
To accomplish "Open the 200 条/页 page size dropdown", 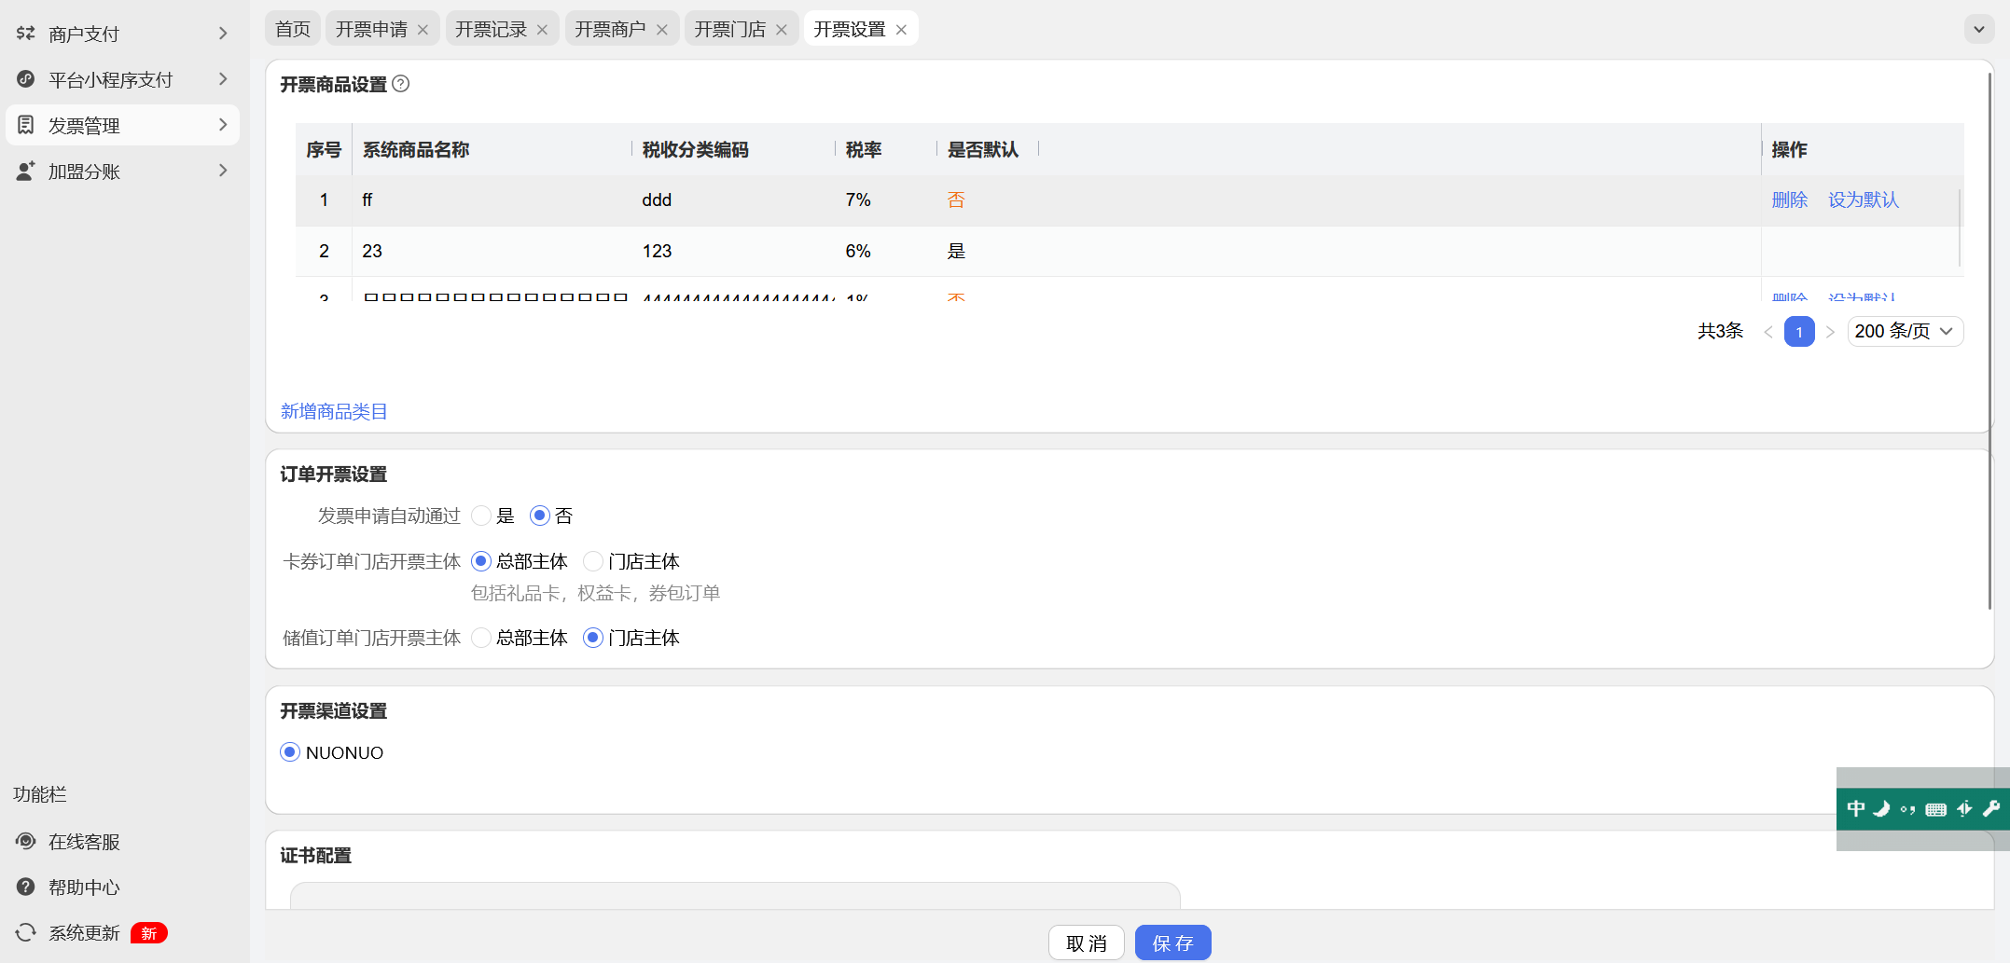I will (1906, 332).
